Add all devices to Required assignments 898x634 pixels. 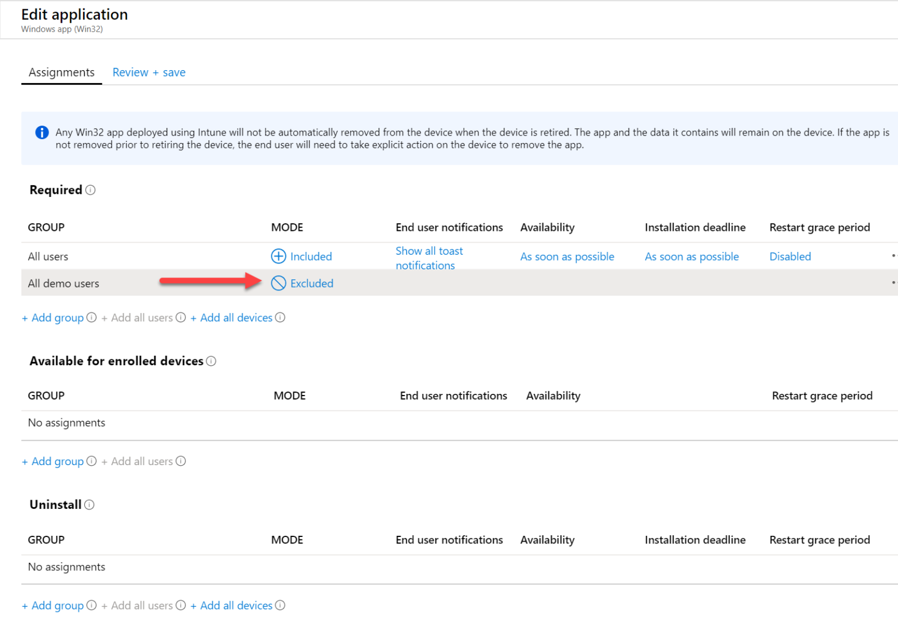(232, 317)
